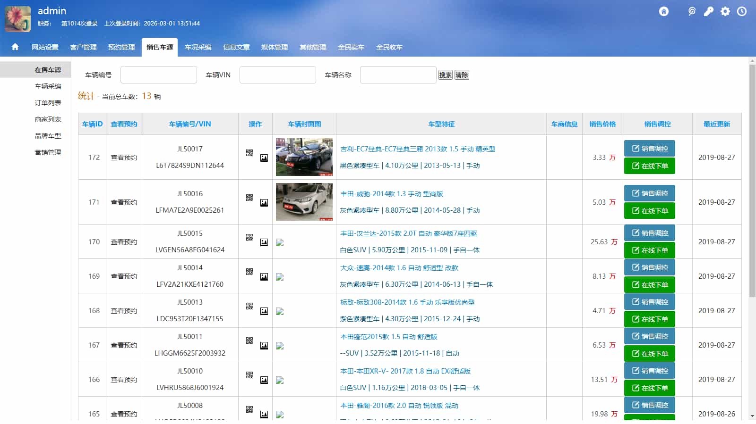The width and height of the screenshot is (756, 424).
Task: Click the clock icon in the header
Action: 742,11
